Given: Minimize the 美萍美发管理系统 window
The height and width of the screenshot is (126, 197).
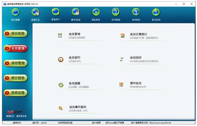Looking at the screenshot, I should (176, 4).
